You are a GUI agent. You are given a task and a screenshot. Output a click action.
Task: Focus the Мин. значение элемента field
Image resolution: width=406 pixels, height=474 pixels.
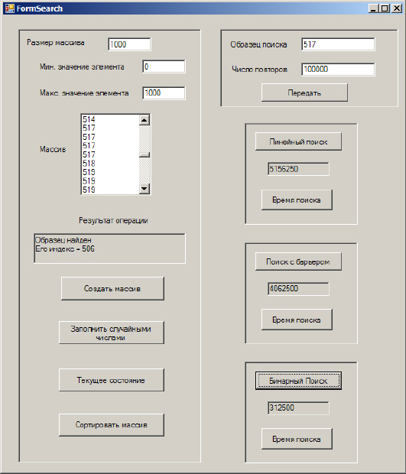click(164, 67)
